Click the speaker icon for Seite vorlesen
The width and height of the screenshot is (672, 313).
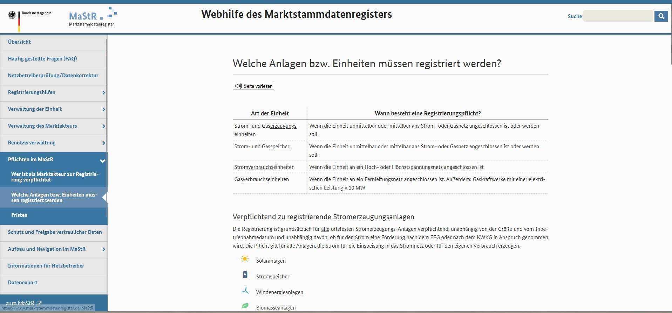[x=238, y=86]
